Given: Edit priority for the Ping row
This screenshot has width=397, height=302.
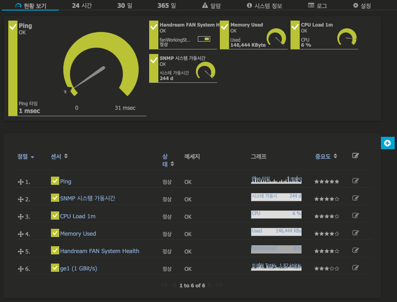Looking at the screenshot, I should [356, 181].
